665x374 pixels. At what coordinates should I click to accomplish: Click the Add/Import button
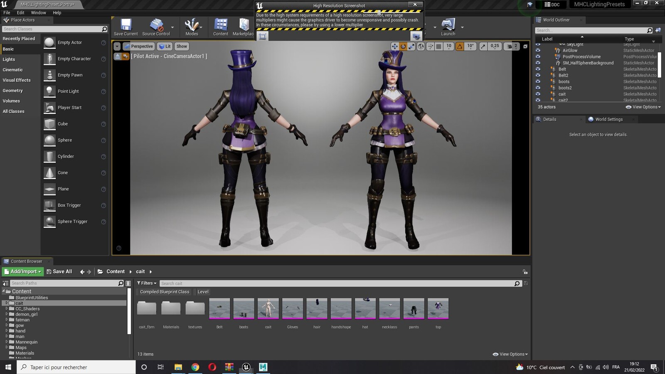(x=23, y=271)
